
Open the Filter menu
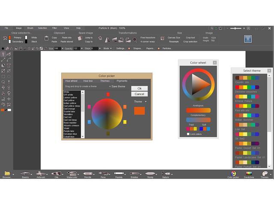pyautogui.click(x=54, y=28)
